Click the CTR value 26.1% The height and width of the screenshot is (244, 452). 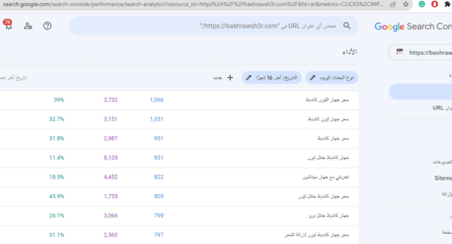click(57, 216)
